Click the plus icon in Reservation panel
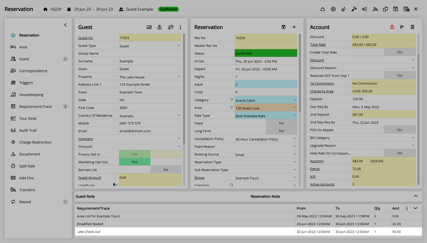427x243 pixels. [294, 27]
